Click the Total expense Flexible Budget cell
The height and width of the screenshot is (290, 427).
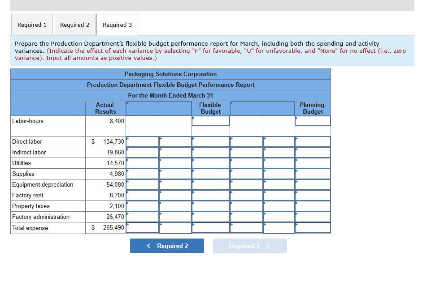click(210, 228)
